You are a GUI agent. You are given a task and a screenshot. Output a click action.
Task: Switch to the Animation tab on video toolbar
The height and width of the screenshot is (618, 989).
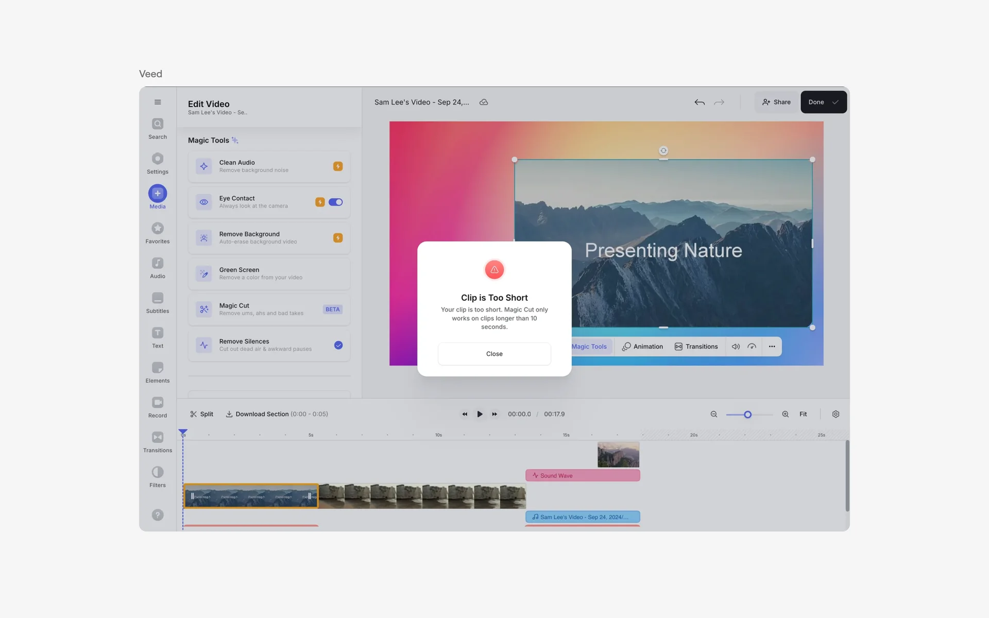coord(642,346)
